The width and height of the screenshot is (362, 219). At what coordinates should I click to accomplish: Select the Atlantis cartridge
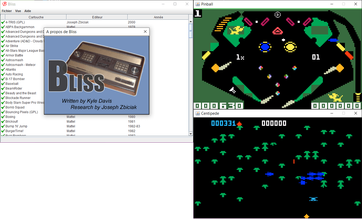(11, 70)
